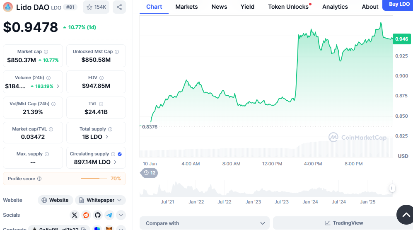This screenshot has width=413, height=230.
Task: Open Volume (24h) info icon
Action: point(48,78)
